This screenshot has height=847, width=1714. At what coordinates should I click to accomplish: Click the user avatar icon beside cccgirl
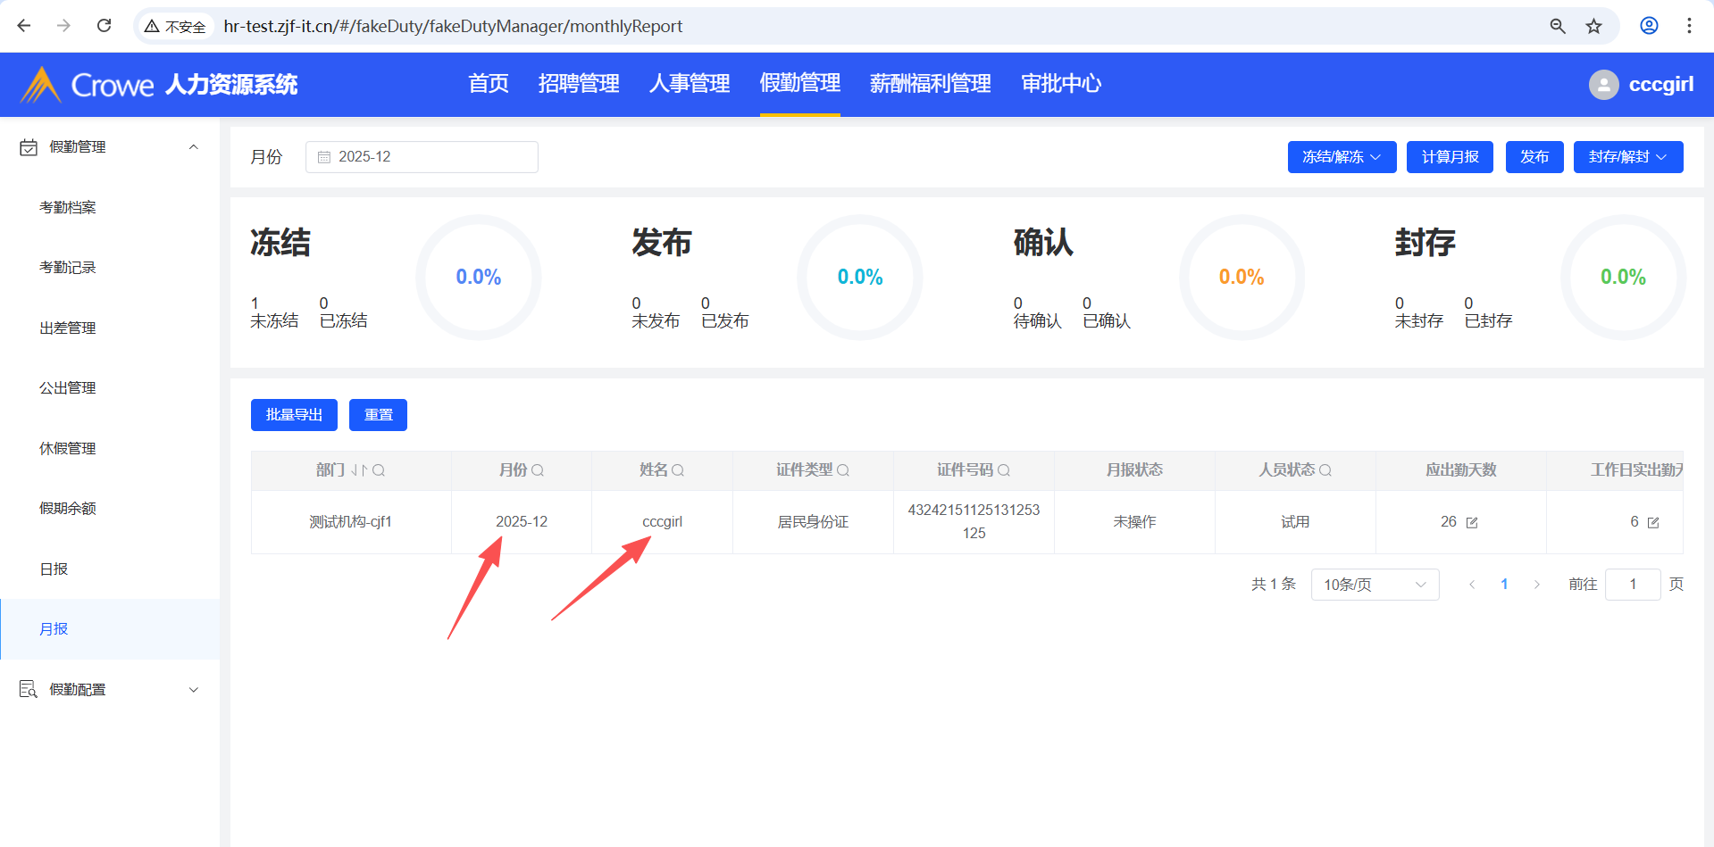[1604, 85]
